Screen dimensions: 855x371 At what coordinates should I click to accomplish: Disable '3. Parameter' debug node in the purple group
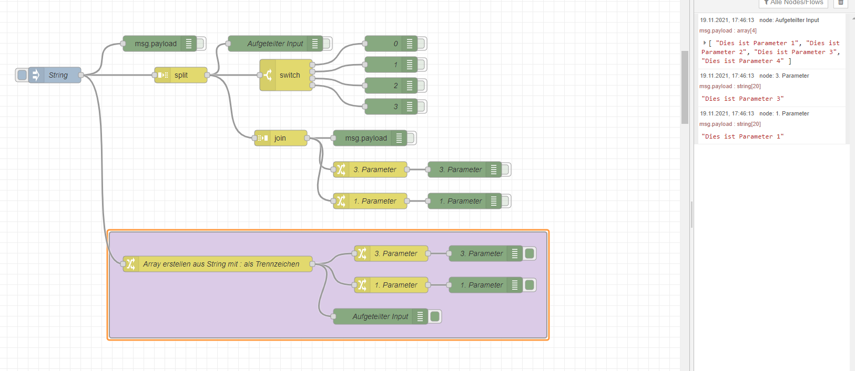(530, 253)
